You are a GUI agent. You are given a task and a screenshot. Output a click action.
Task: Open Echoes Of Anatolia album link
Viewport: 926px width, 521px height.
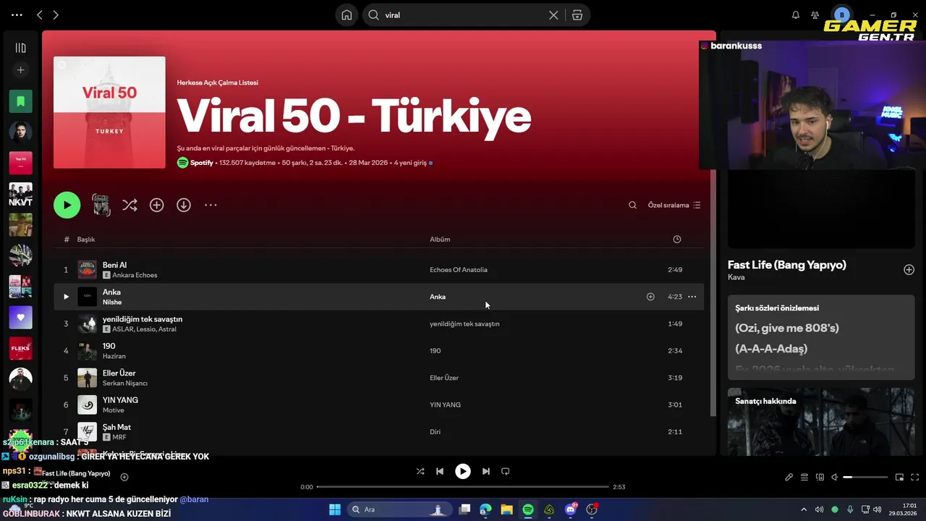(x=459, y=270)
